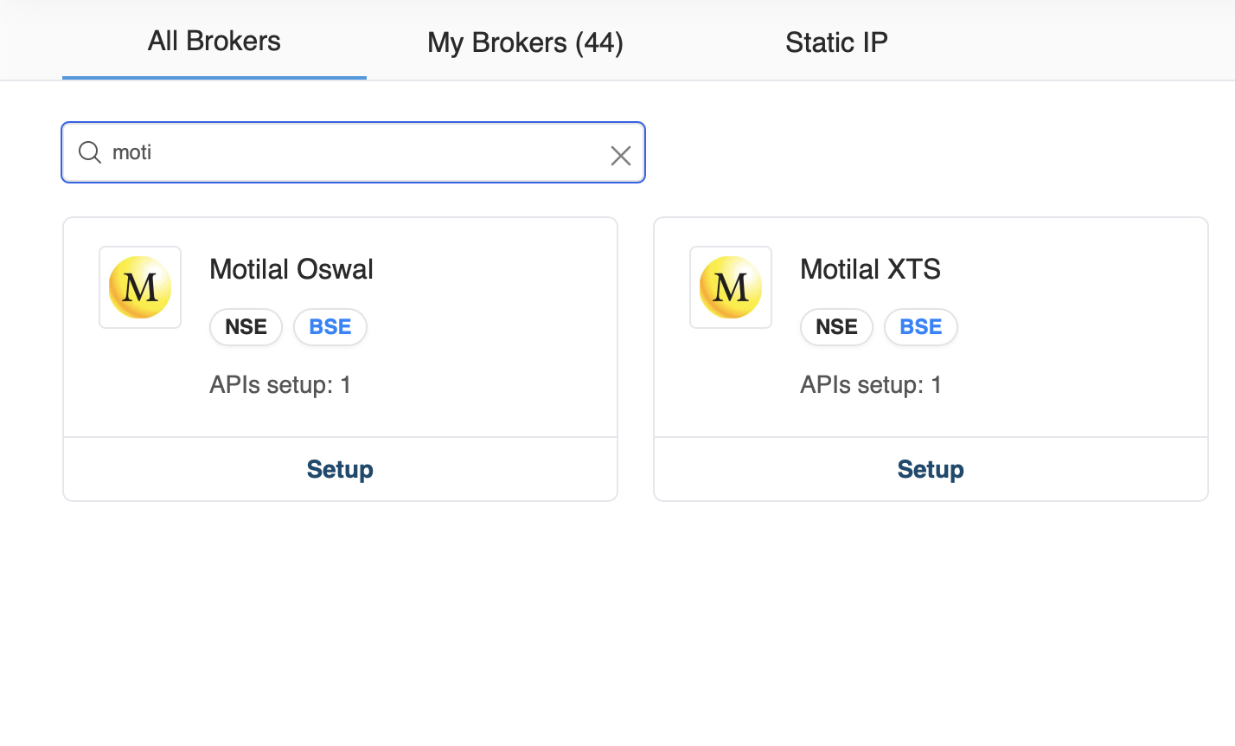Screen dimensions: 1235x746
Task: Go to the Static IP tab
Action: coord(836,42)
